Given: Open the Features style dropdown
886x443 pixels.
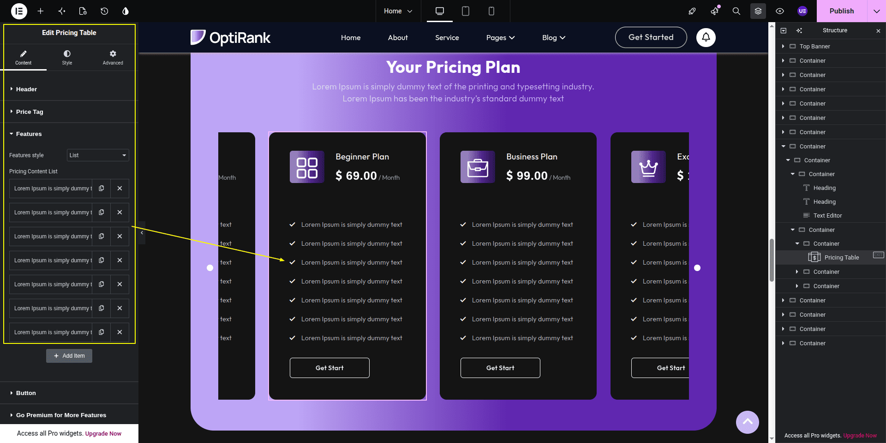Looking at the screenshot, I should (x=98, y=155).
